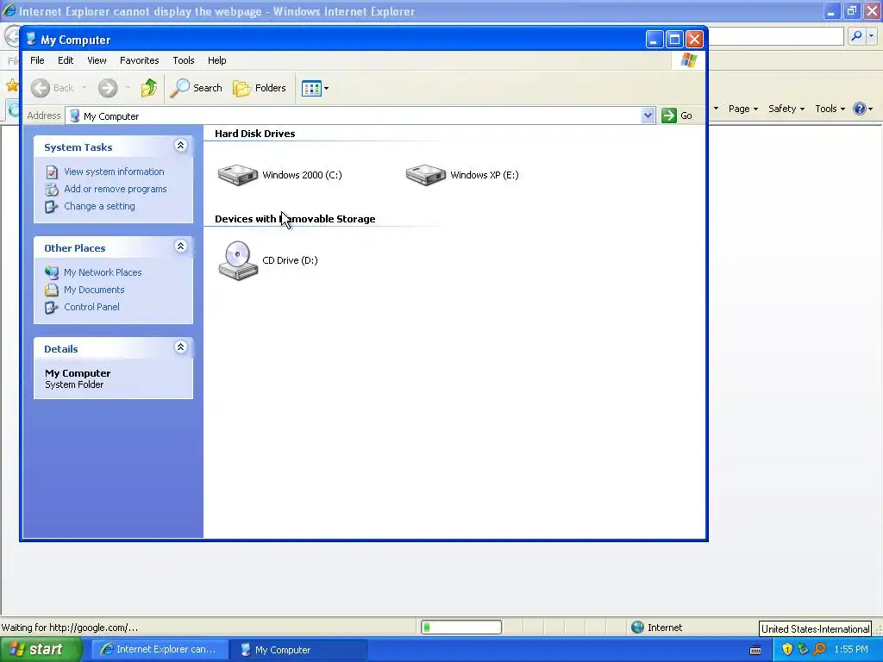The height and width of the screenshot is (662, 883).
Task: Click the Control Panel sidebar icon
Action: 52,307
